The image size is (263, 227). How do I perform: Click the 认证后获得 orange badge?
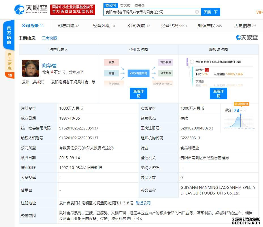click(241, 104)
